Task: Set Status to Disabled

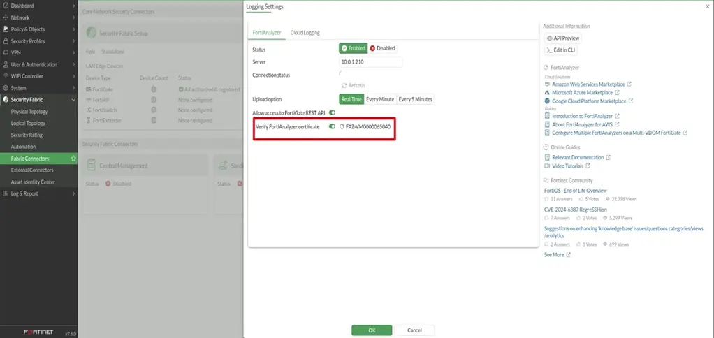Action: click(x=383, y=48)
